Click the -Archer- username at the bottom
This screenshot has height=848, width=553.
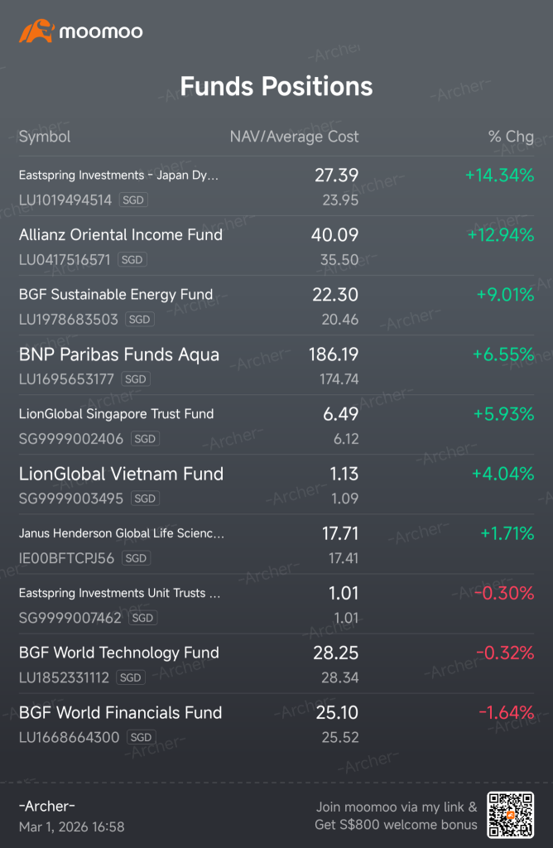click(47, 806)
